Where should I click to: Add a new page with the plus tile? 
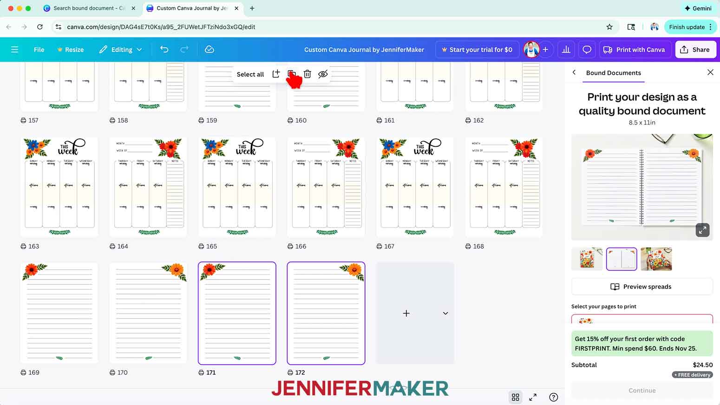point(406,314)
